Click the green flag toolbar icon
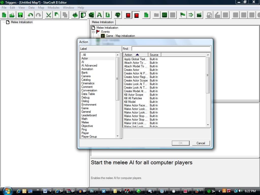The height and width of the screenshot is (195, 260). coord(183,15)
